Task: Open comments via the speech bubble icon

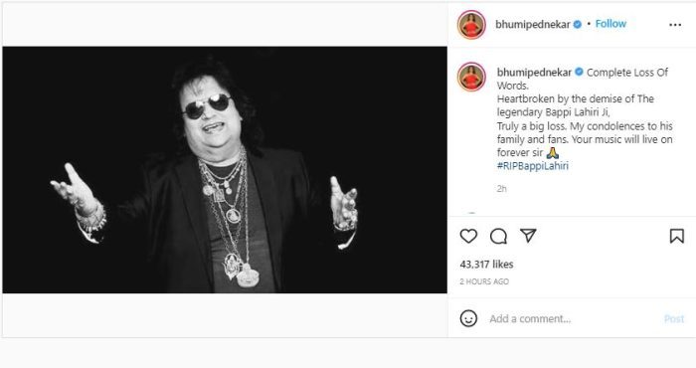Action: tap(498, 236)
